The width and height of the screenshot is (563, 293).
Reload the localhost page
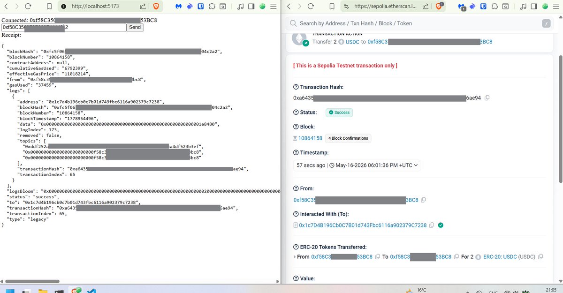28,7
